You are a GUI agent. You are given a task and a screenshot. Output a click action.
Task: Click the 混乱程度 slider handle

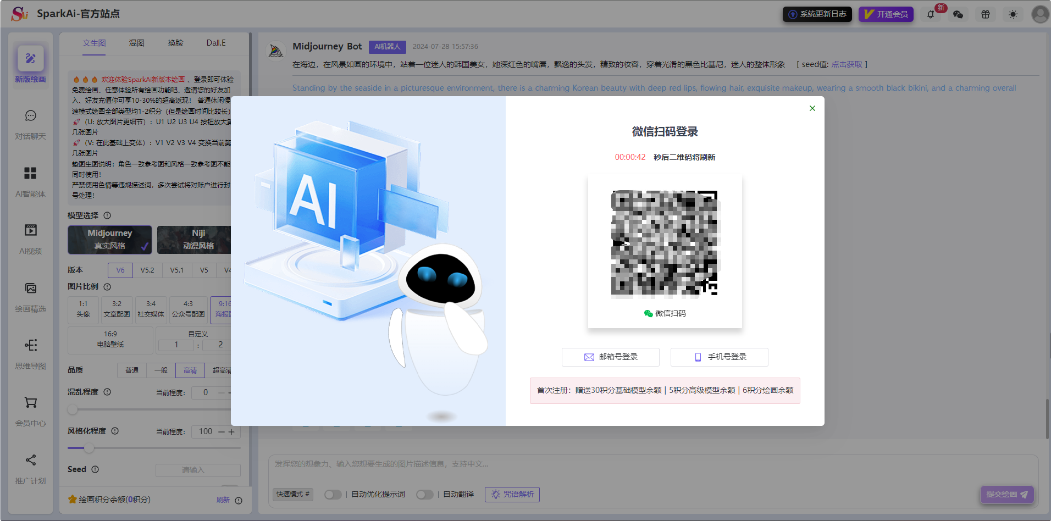[x=73, y=409]
